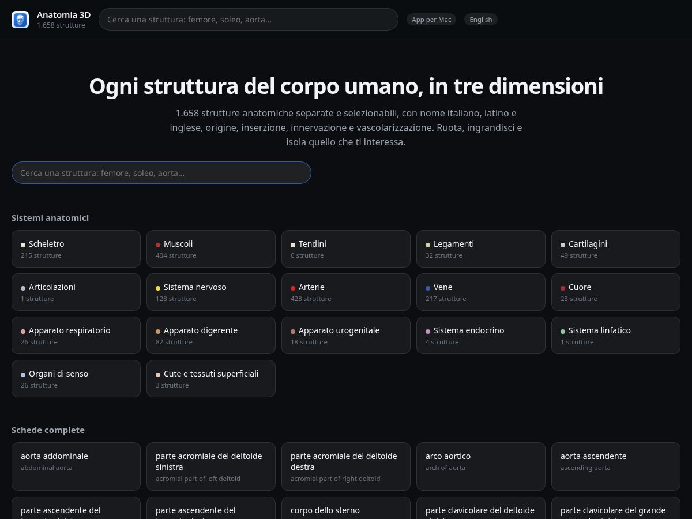Open parte clavicolare del deltoide sheet
Image resolution: width=692 pixels, height=519 pixels.
pos(481,508)
